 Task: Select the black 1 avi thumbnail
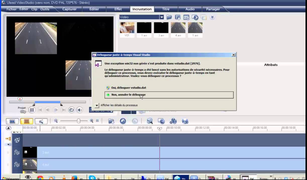coord(144,30)
